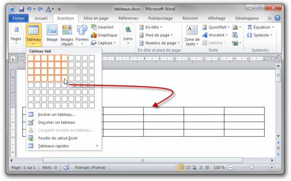Screen dimensions: 291x181
Task: Open the Word application icon menu
Action: [12, 9]
